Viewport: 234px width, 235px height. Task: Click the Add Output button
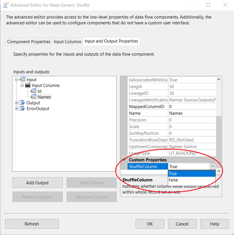(37, 183)
